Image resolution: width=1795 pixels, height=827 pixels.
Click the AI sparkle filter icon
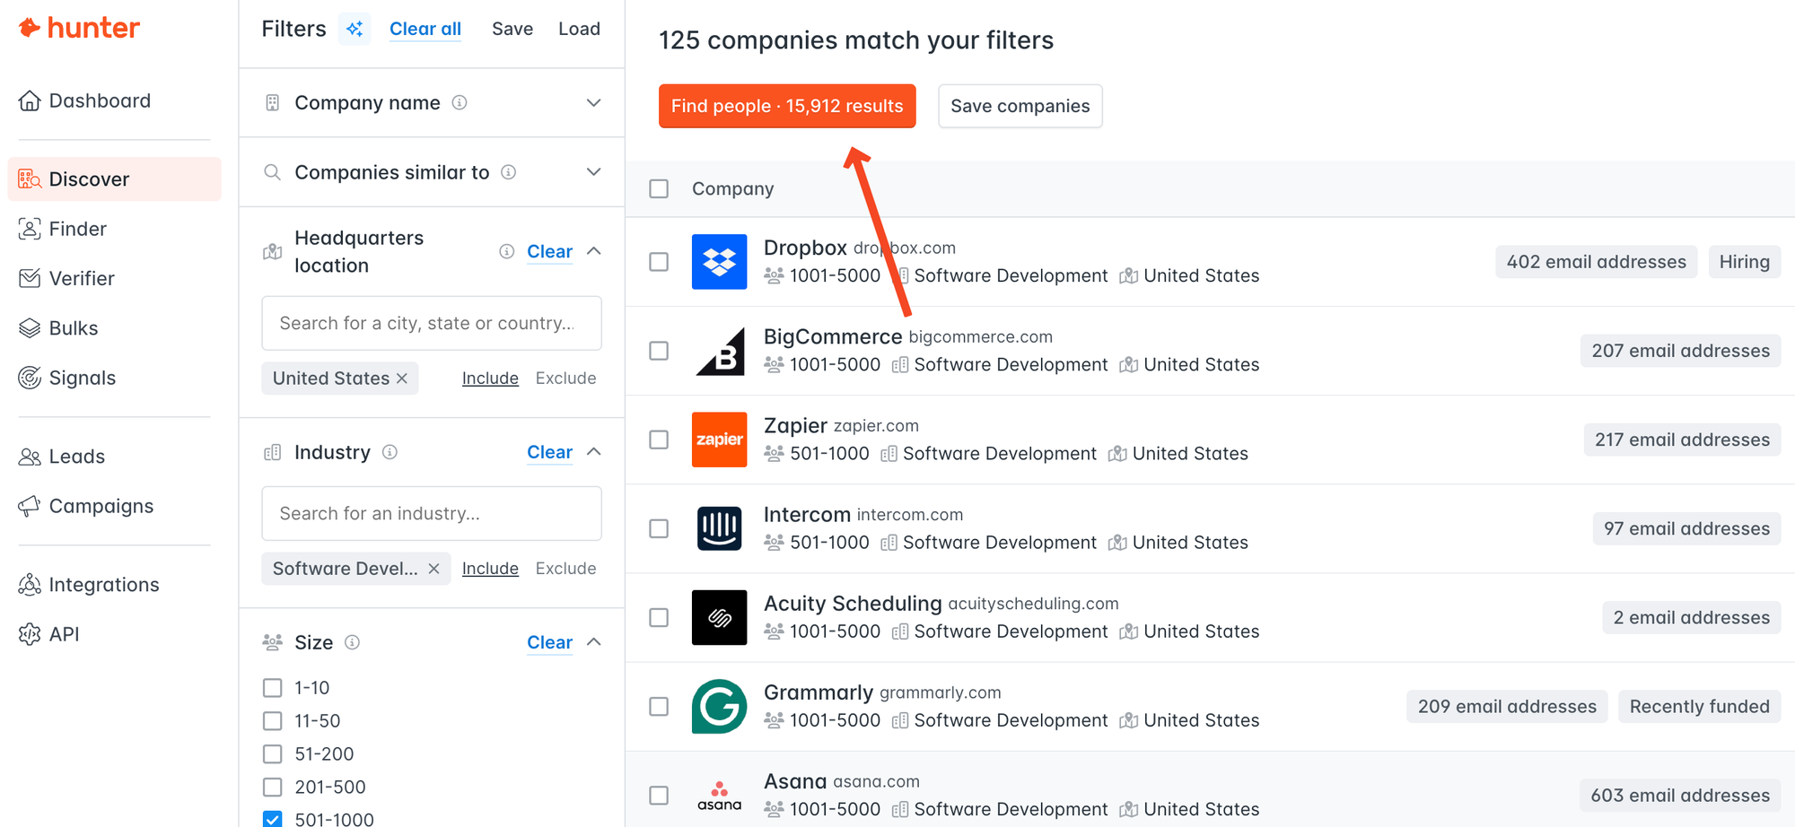tap(355, 29)
